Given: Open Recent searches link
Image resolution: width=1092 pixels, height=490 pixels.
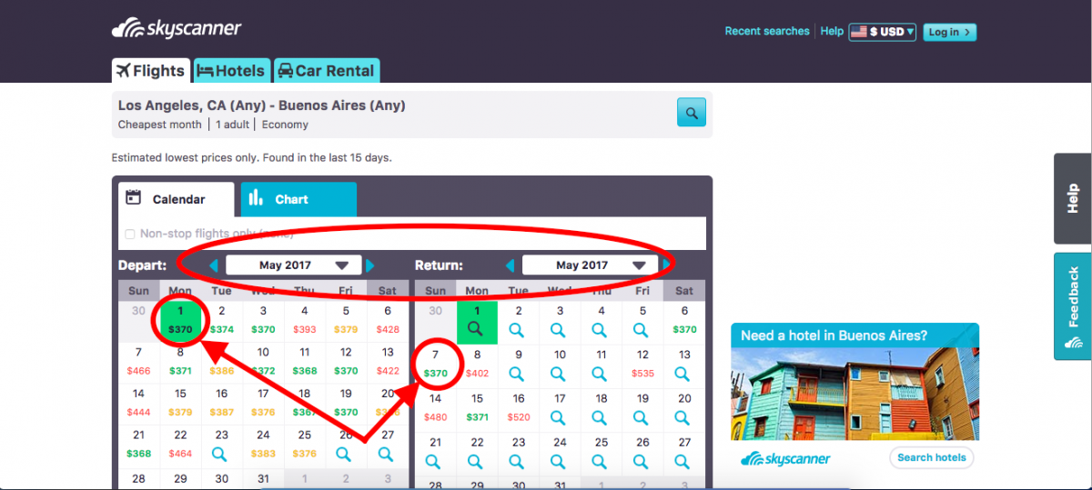Looking at the screenshot, I should point(766,31).
